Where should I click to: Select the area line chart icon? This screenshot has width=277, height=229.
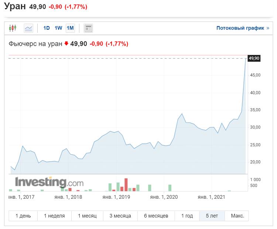coord(28,28)
